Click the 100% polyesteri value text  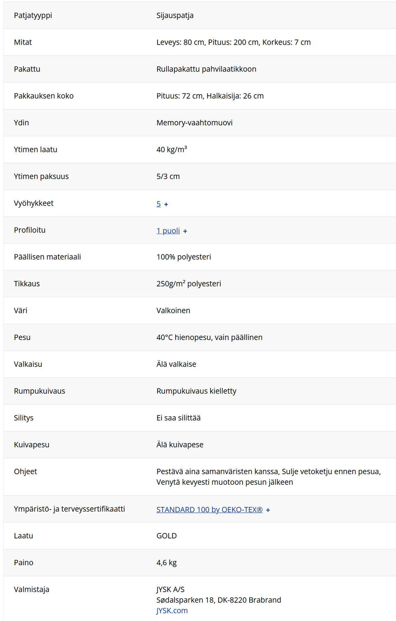pos(184,257)
